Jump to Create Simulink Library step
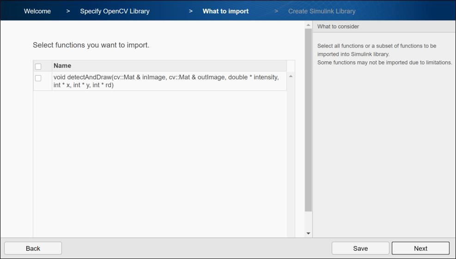The image size is (456, 259). click(322, 11)
